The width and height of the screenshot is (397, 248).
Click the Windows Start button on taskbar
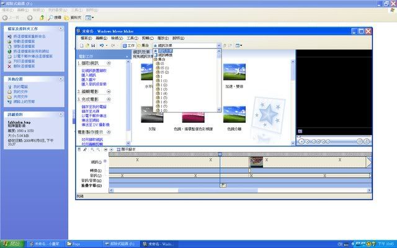click(12, 244)
